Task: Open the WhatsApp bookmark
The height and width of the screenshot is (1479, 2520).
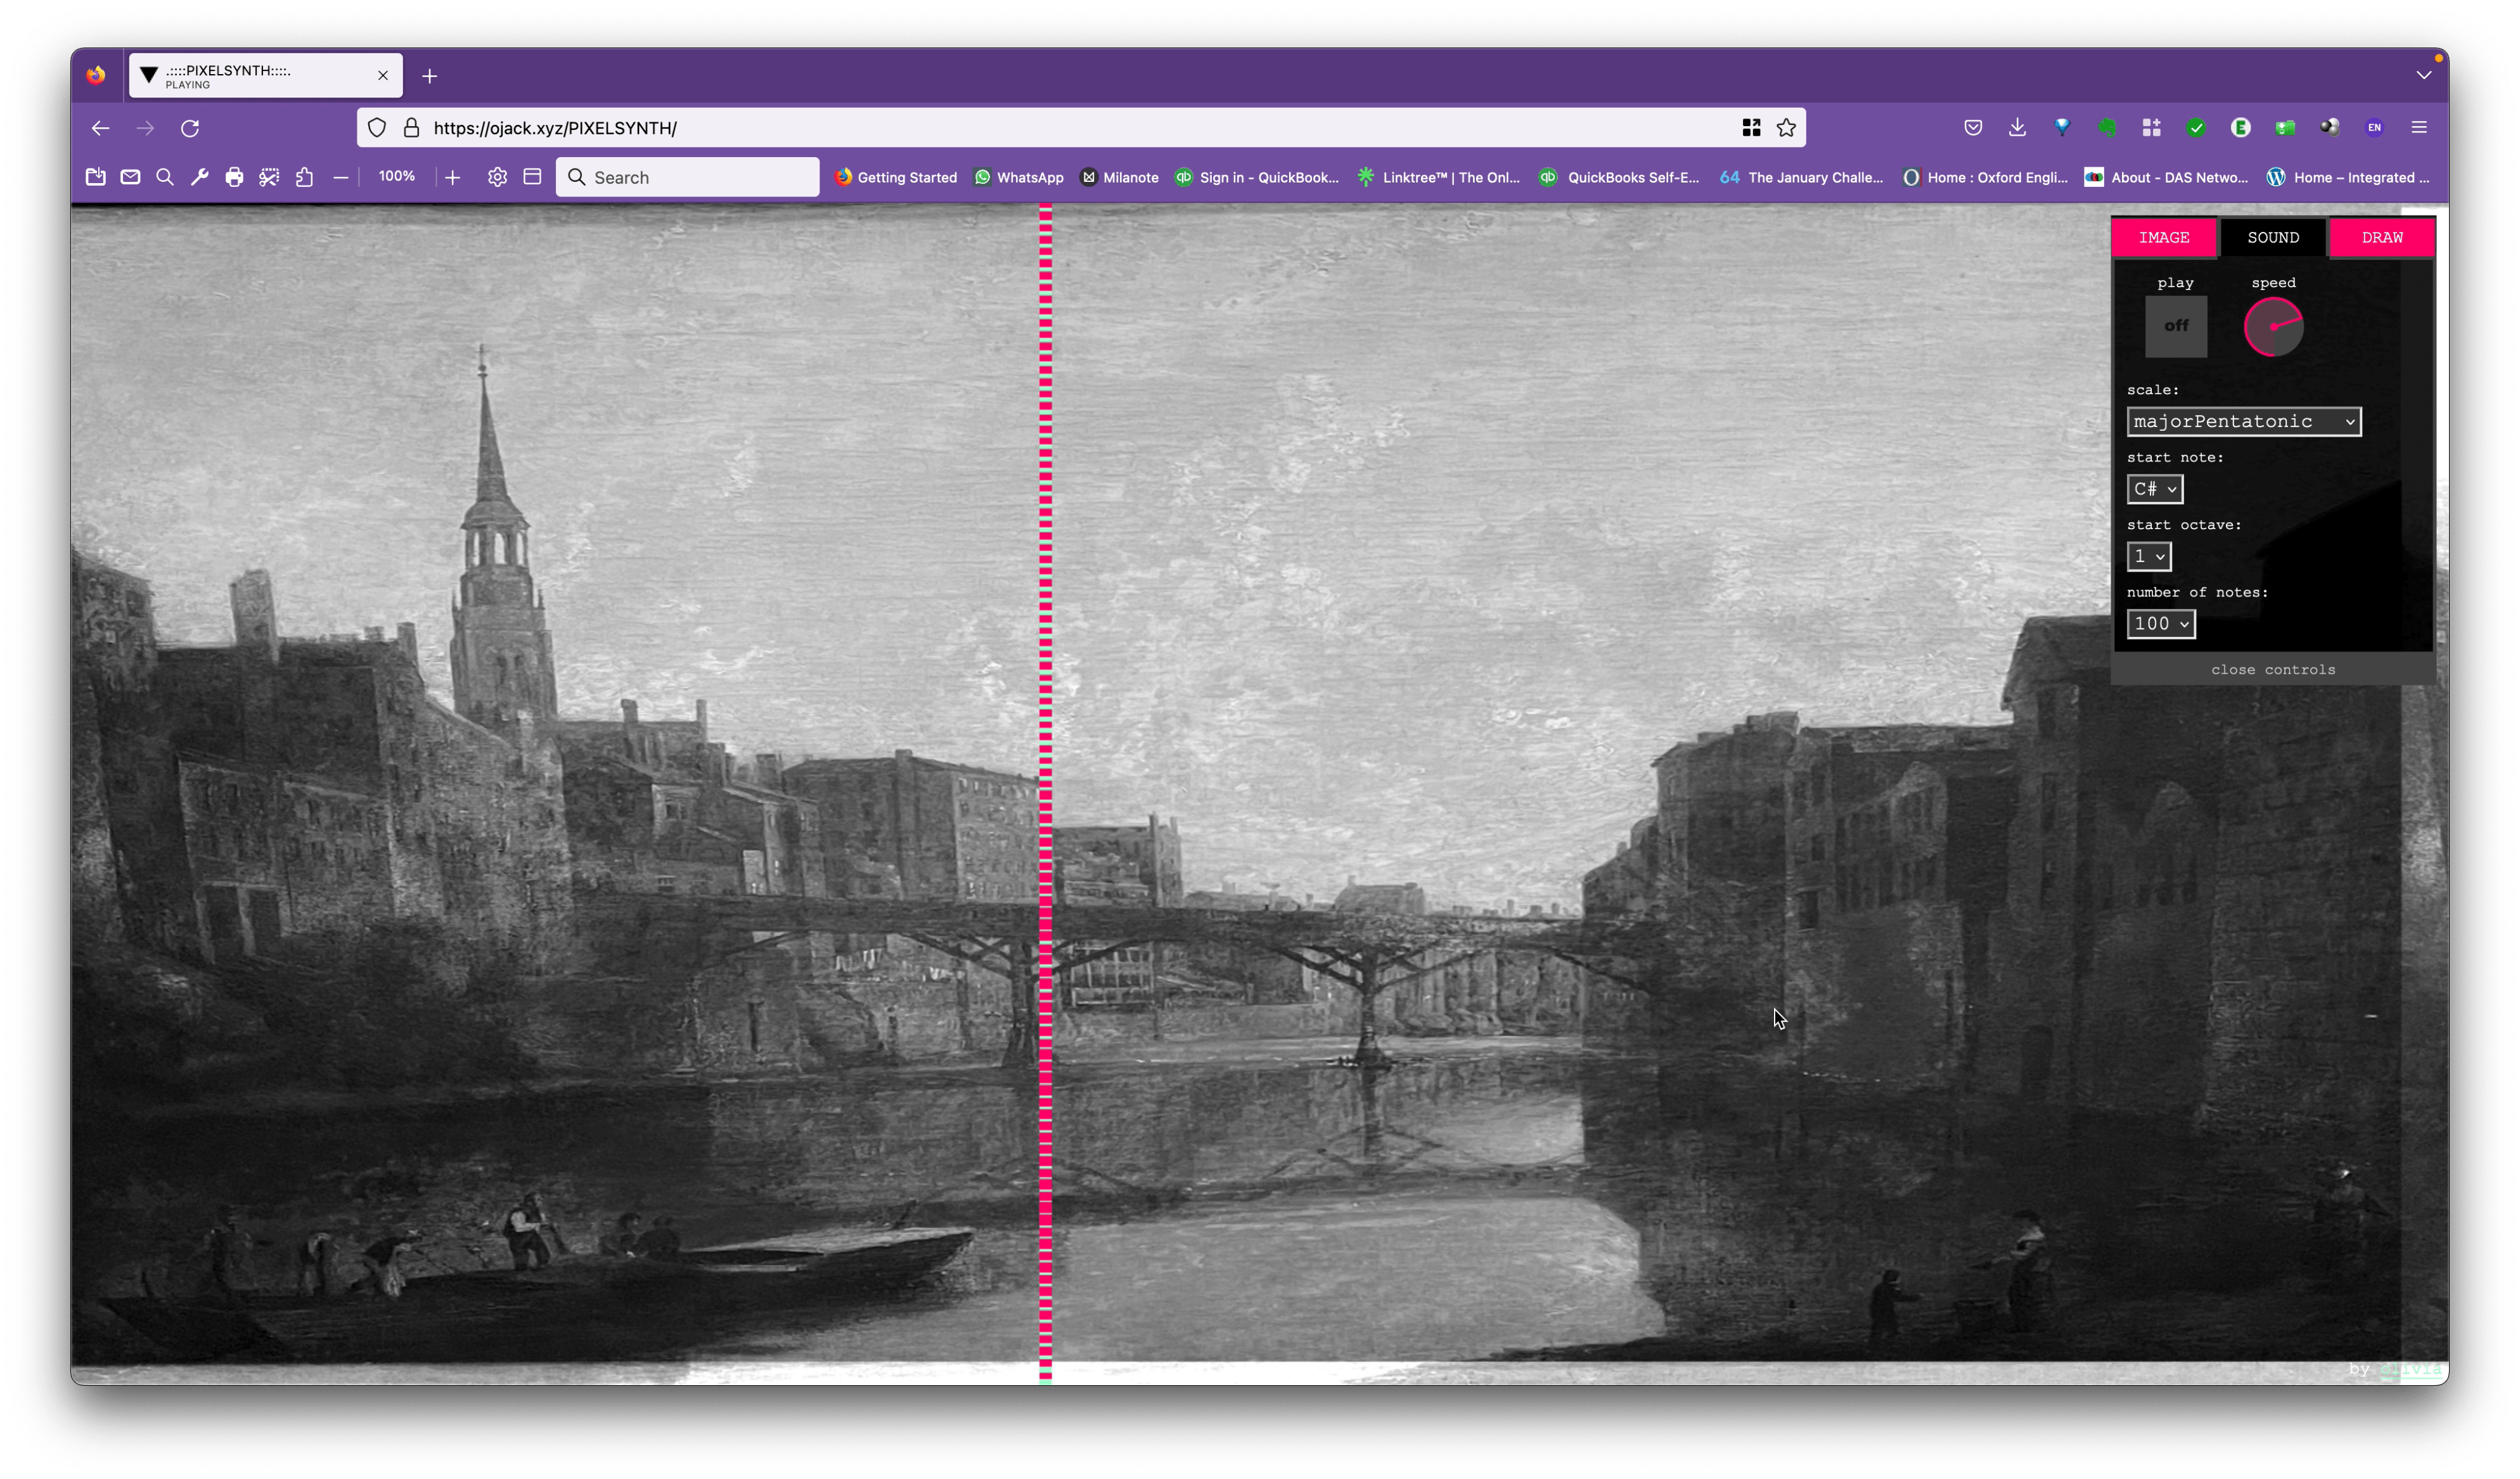Action: click(x=1018, y=177)
